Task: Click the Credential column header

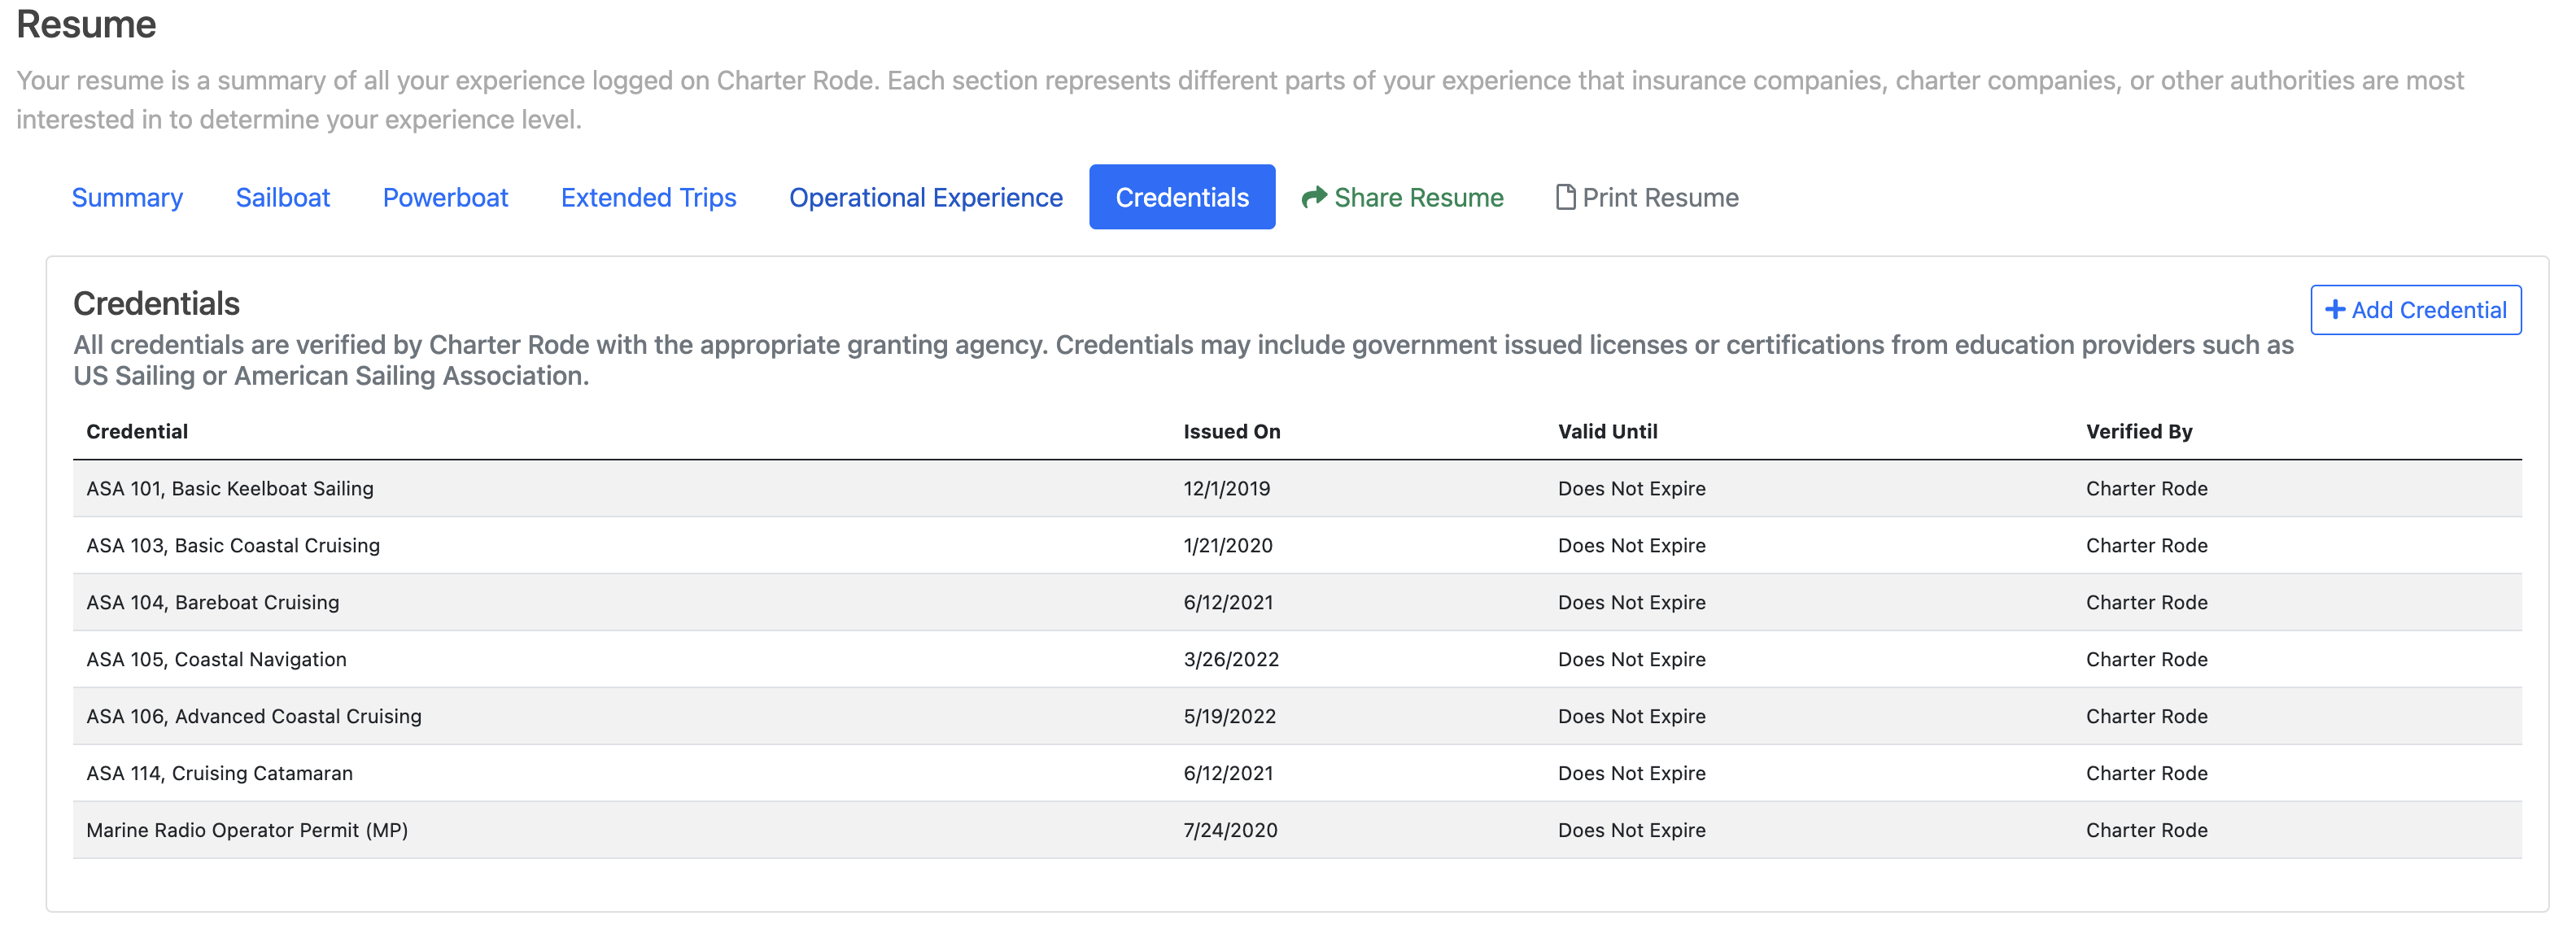Action: (x=137, y=431)
